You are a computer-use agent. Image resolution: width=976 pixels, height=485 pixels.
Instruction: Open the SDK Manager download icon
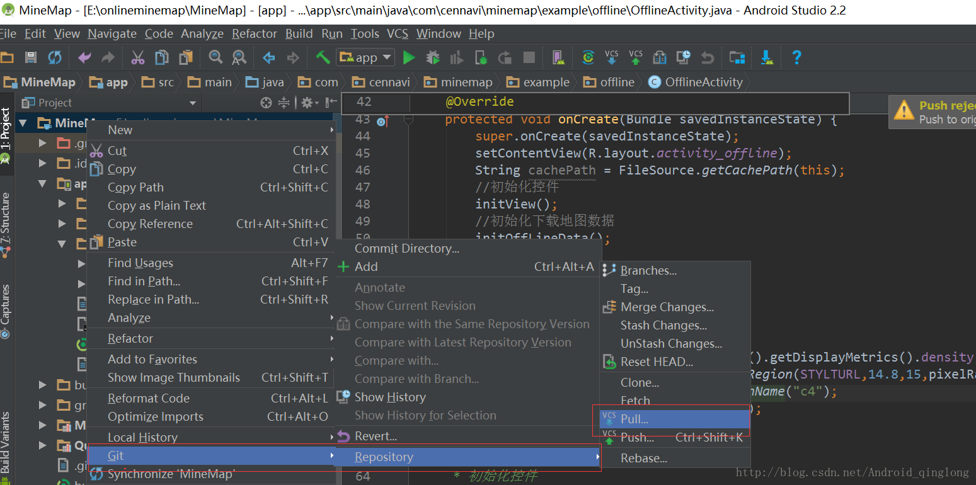(767, 58)
